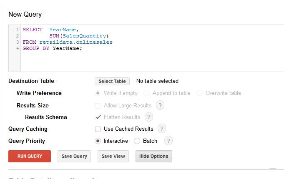
Task: Collapse options with Hide Options button
Action: tap(153, 156)
